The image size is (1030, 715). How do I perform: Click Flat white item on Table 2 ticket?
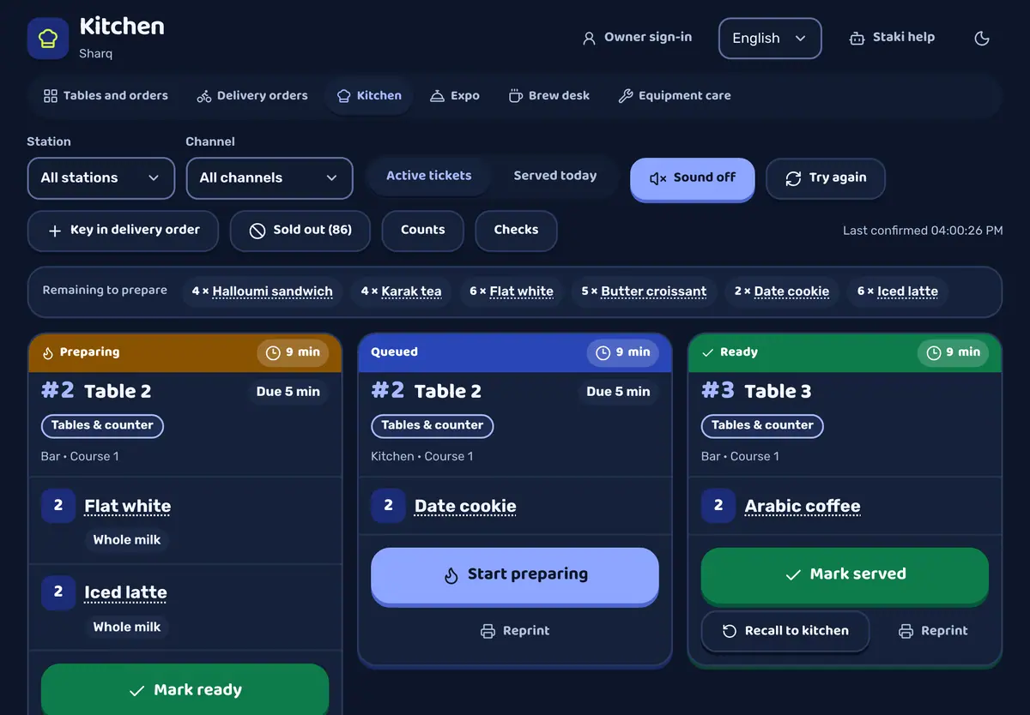pyautogui.click(x=128, y=507)
